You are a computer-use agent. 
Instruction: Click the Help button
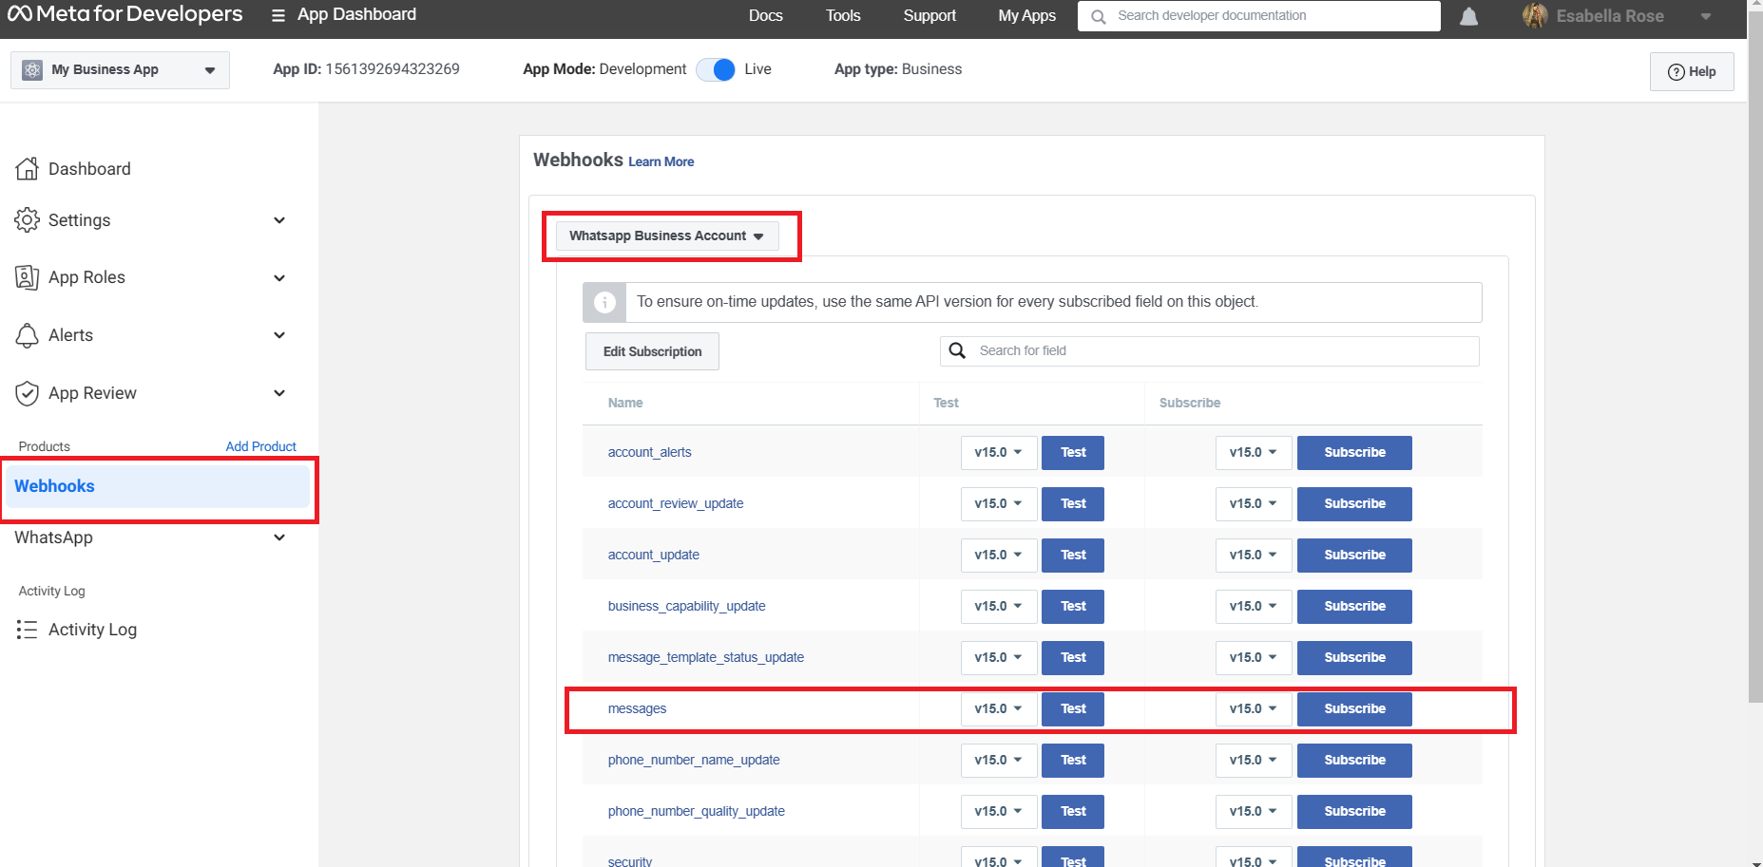pyautogui.click(x=1692, y=71)
